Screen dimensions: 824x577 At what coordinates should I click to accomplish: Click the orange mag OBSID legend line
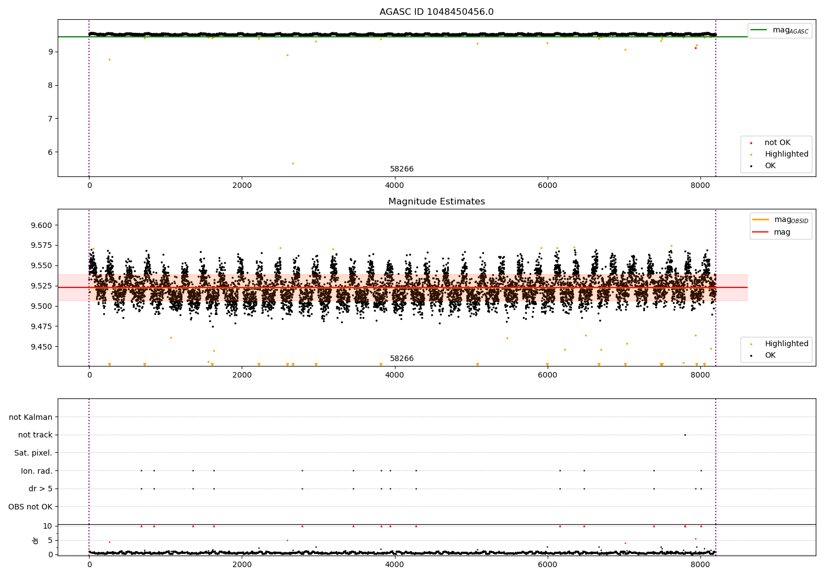[760, 220]
